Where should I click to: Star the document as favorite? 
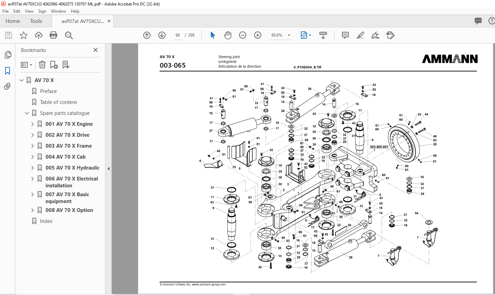click(x=24, y=35)
